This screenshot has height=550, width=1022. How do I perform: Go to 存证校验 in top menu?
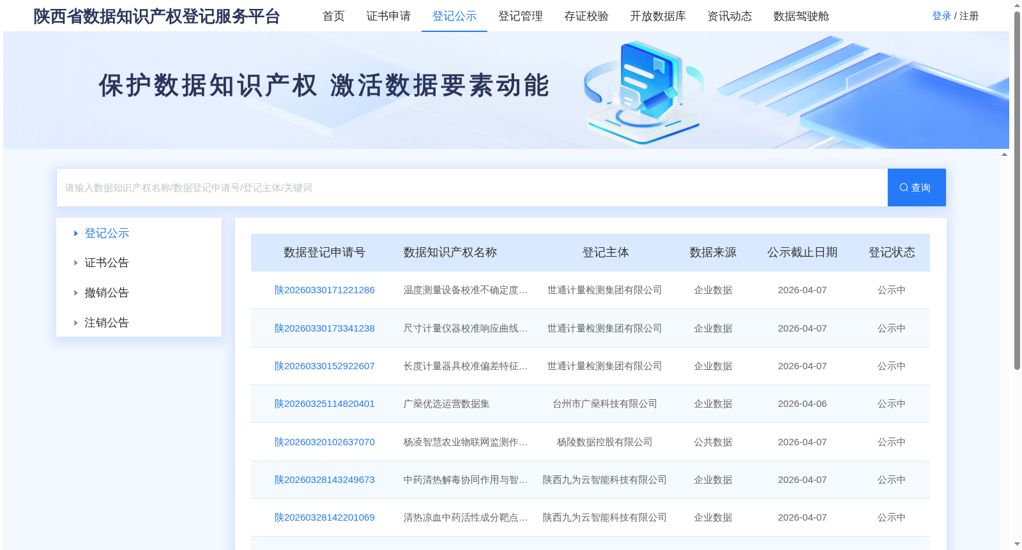586,16
